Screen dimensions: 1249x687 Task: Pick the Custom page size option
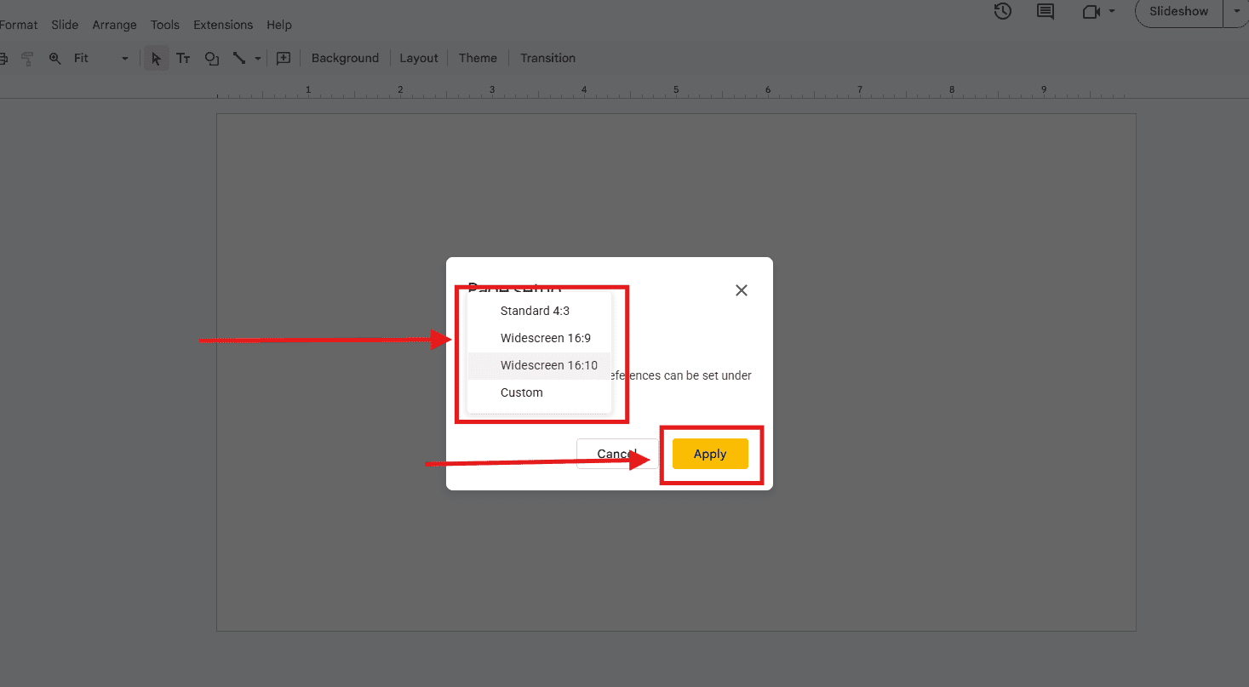pos(521,392)
